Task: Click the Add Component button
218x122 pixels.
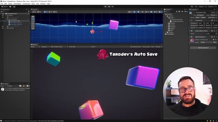Action: pos(203,48)
